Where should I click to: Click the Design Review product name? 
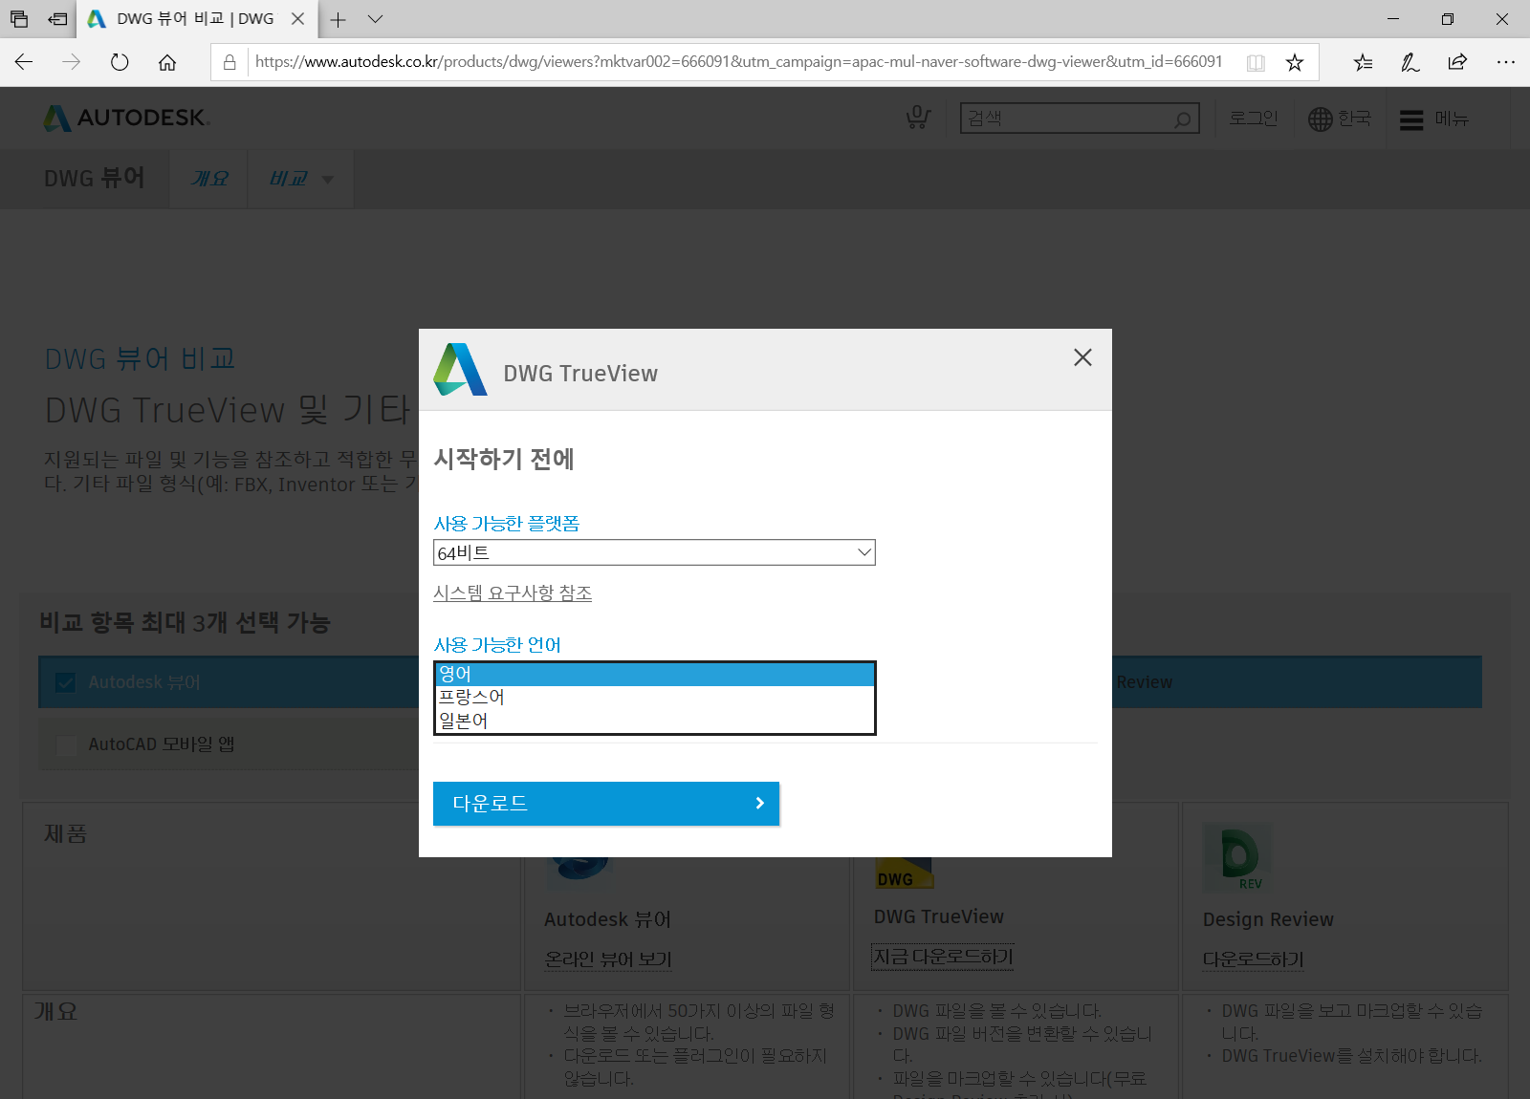[x=1268, y=919]
